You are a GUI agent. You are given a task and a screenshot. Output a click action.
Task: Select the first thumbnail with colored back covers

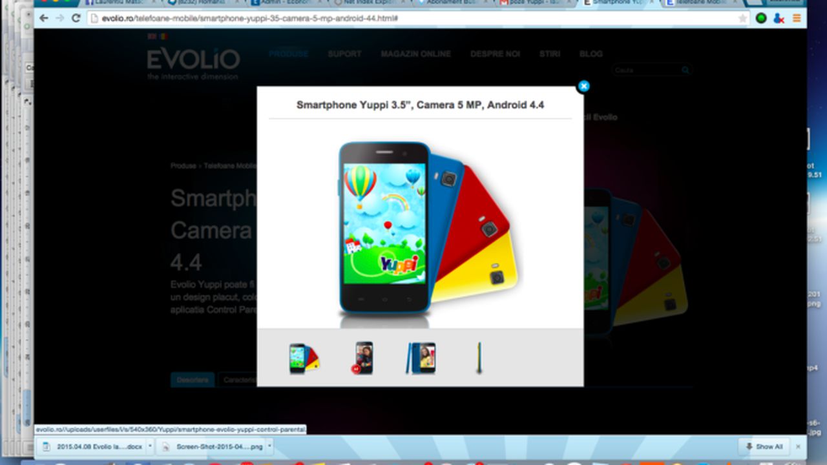point(304,359)
